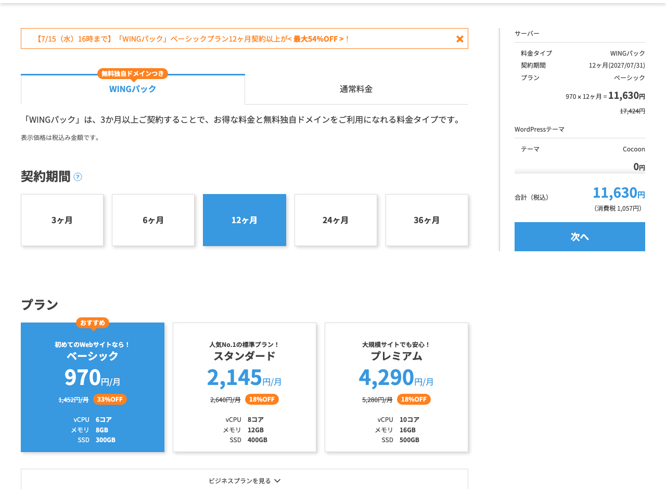The image size is (666, 489).
Task: Click the 12GB memory value on スタンダード
Action: pos(255,430)
